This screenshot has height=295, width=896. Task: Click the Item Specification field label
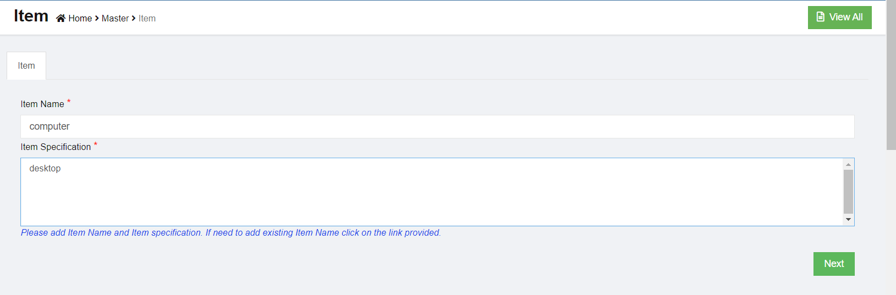(56, 147)
